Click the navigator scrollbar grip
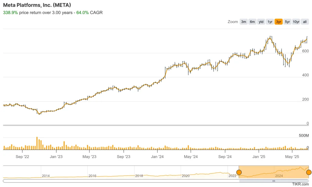 (x=274, y=181)
